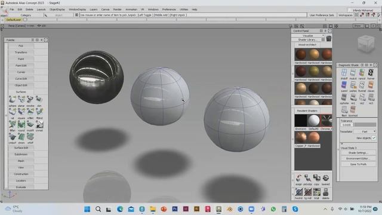Screen dimensions: 382x215
Task: Select the Copper resident shader swatch
Action: coord(301,137)
